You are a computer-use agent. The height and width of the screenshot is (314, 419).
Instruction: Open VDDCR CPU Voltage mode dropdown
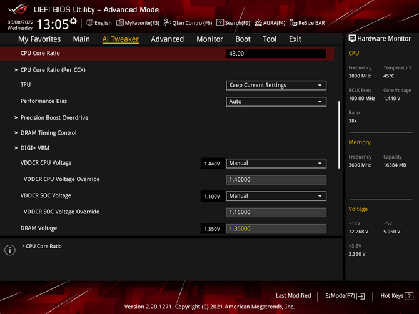pyautogui.click(x=276, y=164)
